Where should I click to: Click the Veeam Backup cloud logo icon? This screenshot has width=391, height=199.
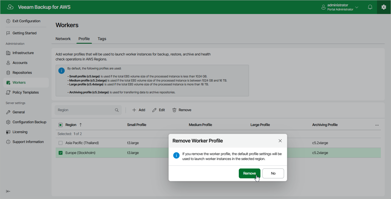10,7
